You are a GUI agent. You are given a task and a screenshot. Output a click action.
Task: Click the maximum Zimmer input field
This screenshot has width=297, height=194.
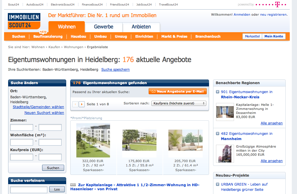pos(50,127)
